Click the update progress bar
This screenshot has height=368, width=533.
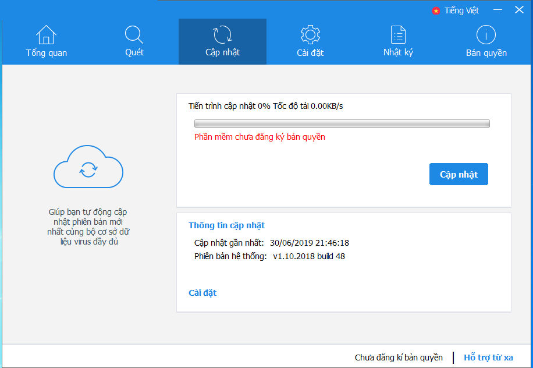342,123
